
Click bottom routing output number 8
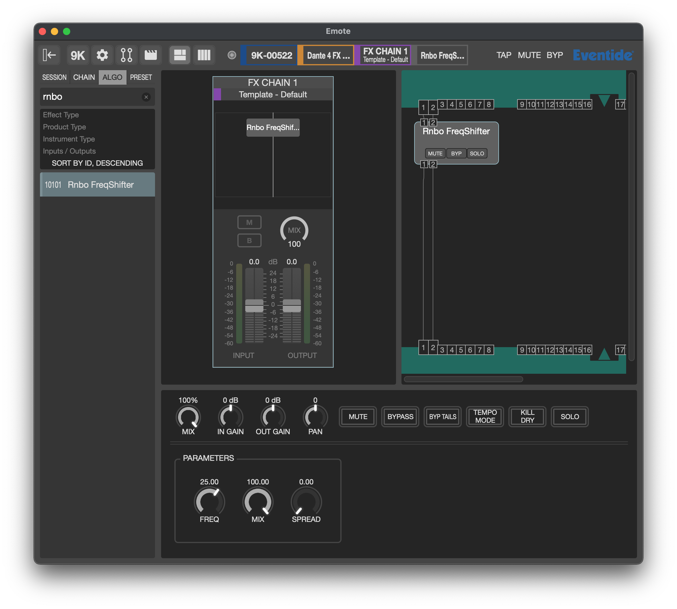pos(489,350)
